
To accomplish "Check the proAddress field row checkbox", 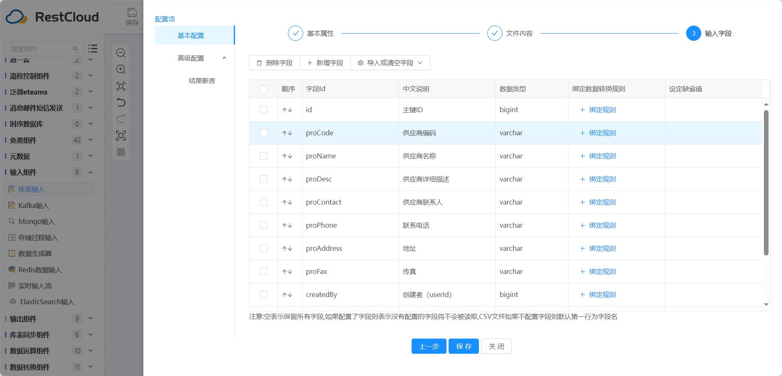I will 264,248.
